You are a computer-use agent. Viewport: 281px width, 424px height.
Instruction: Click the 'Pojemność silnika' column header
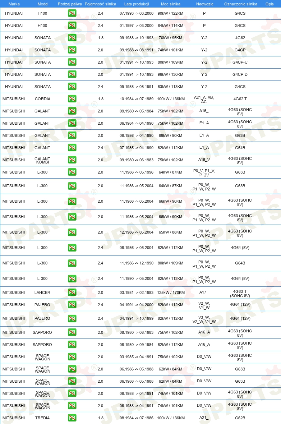click(x=100, y=4)
